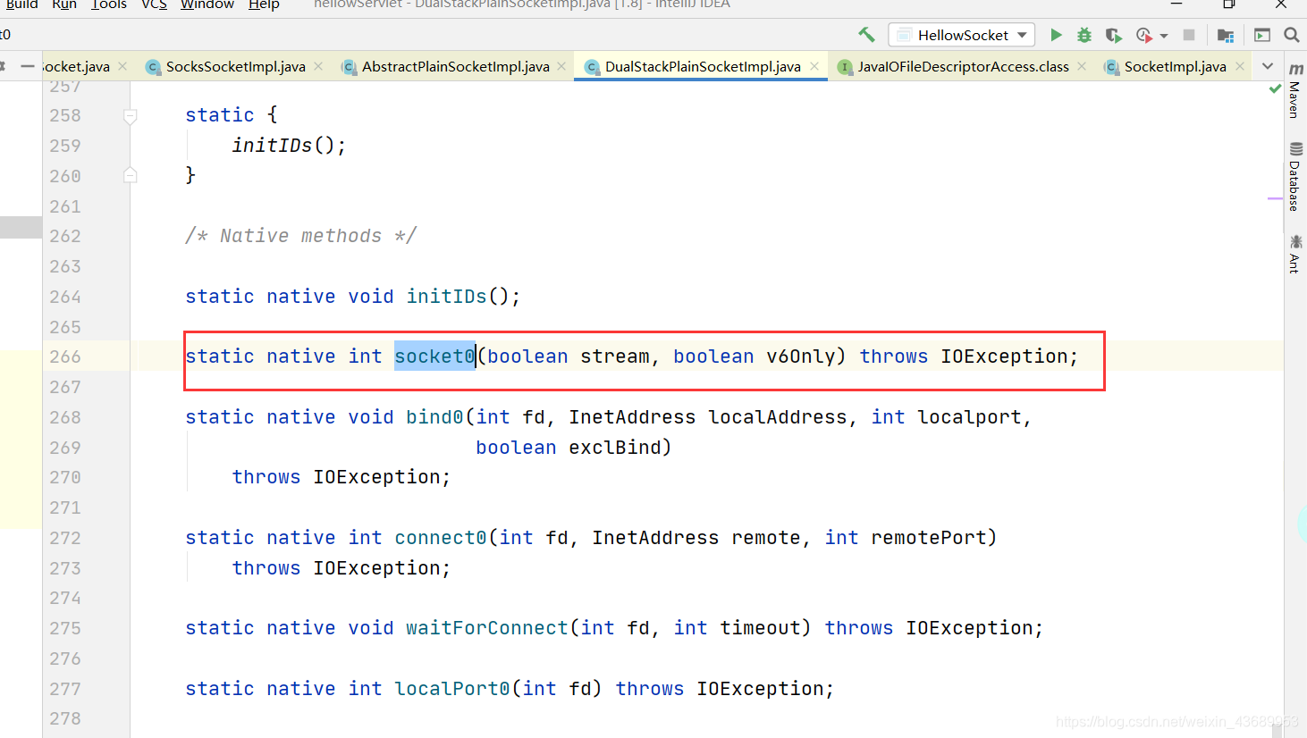Start debugging with the bug icon
Screen dimensions: 1307x738
coord(1084,35)
